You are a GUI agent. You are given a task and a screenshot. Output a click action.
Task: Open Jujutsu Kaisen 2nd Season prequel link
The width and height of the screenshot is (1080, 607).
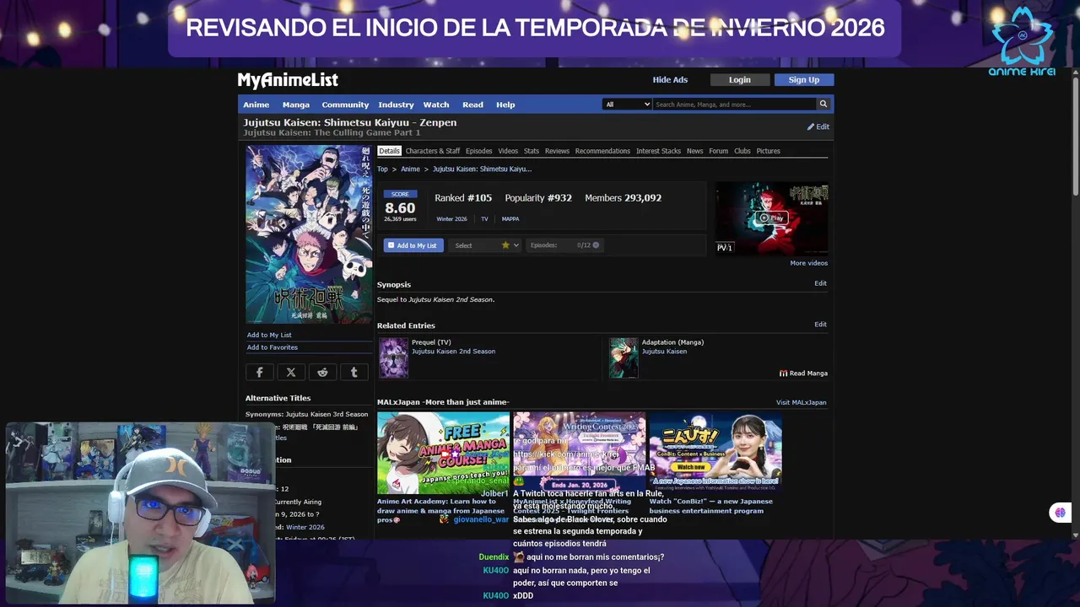pos(453,352)
